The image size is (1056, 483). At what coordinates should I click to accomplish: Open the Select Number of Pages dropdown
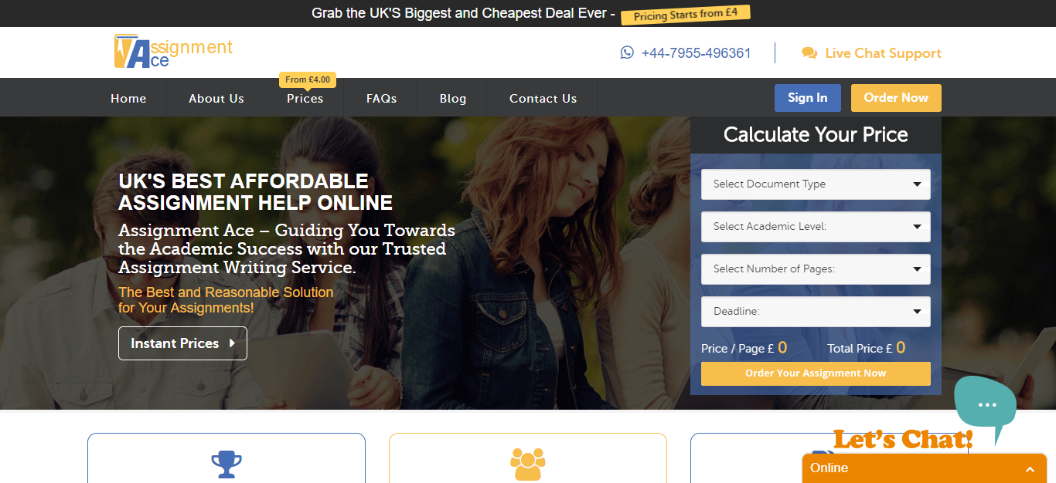(816, 269)
